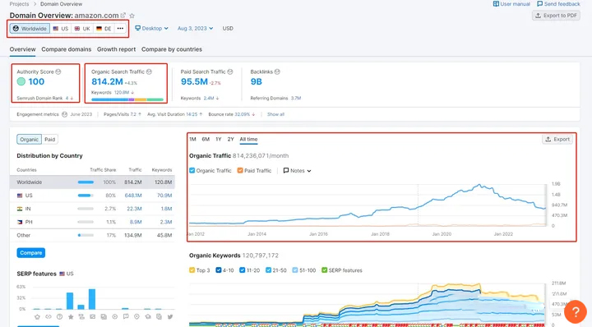The image size is (592, 327).
Task: Toggle the Top 3 keywords checkbox
Action: (x=192, y=270)
